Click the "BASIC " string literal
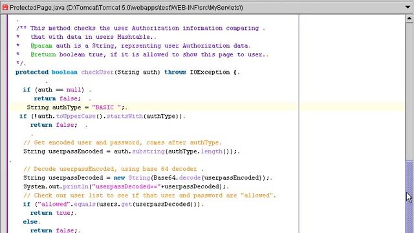The width and height of the screenshot is (414, 233). pyautogui.click(x=106, y=107)
